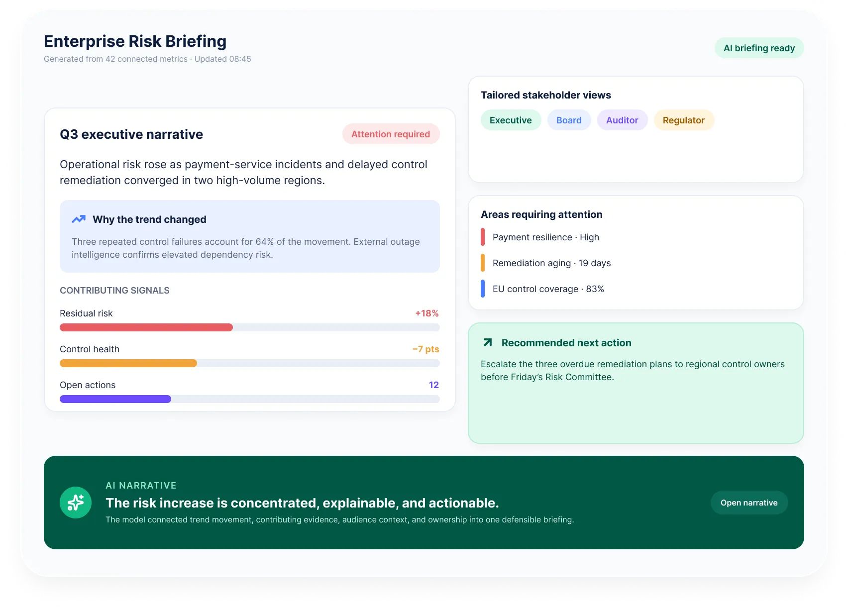The image size is (848, 609).
Task: Click the Operational risk rose summary paragraph
Action: click(x=243, y=172)
